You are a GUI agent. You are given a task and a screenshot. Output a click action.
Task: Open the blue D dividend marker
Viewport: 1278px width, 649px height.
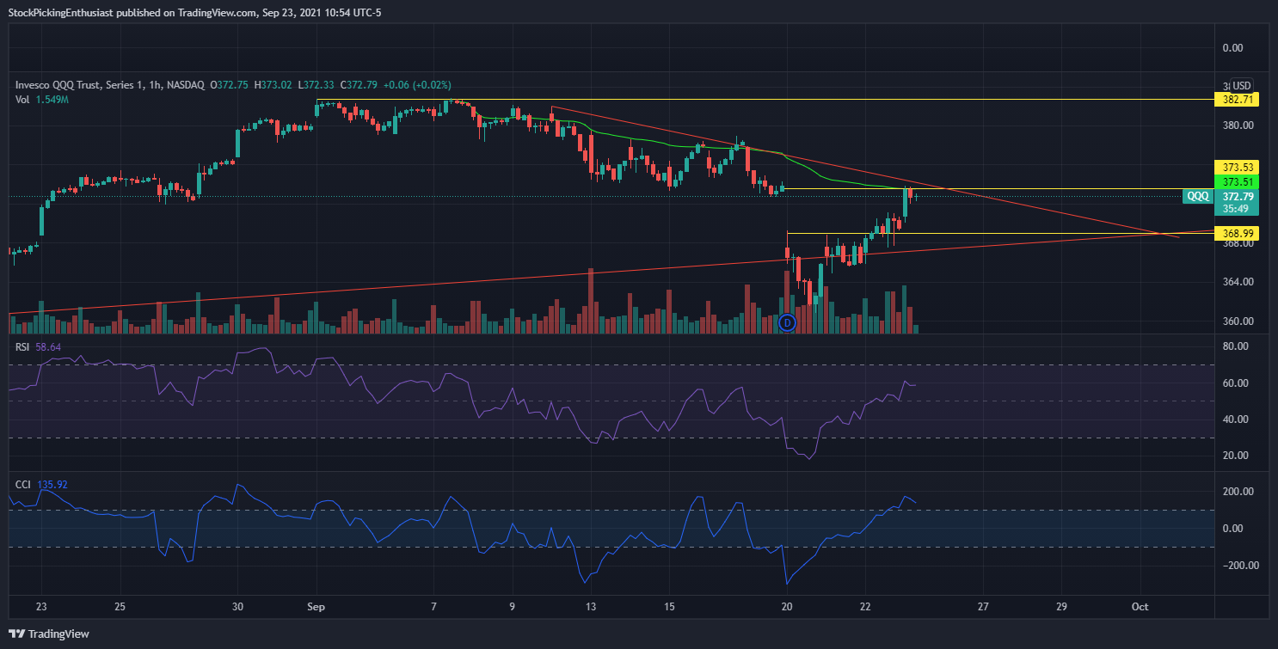(x=787, y=323)
